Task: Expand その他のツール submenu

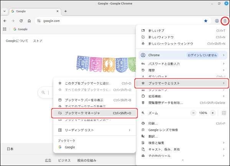Action: pyautogui.click(x=183, y=156)
